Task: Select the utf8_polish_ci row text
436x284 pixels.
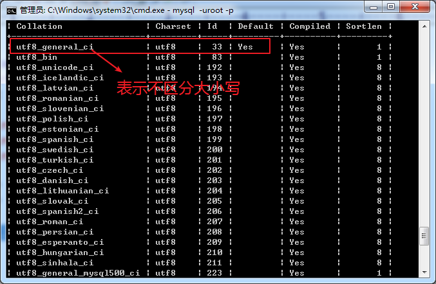Action: point(52,119)
